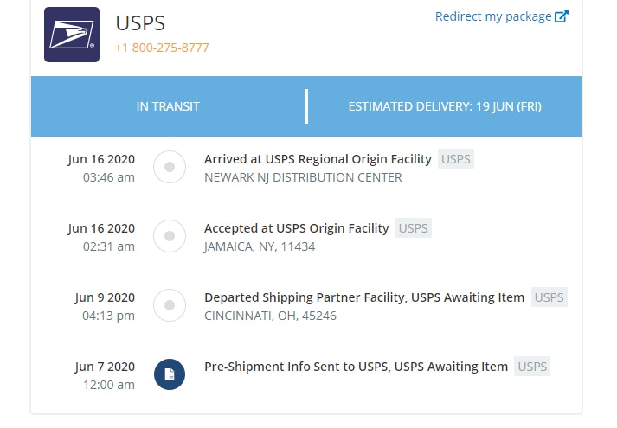The image size is (617, 428).
Task: Click the timeline dot for Newark arrival
Action: pyautogui.click(x=170, y=167)
